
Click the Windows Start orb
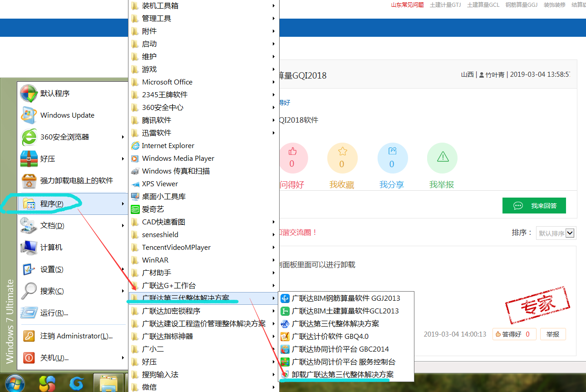(x=14, y=384)
